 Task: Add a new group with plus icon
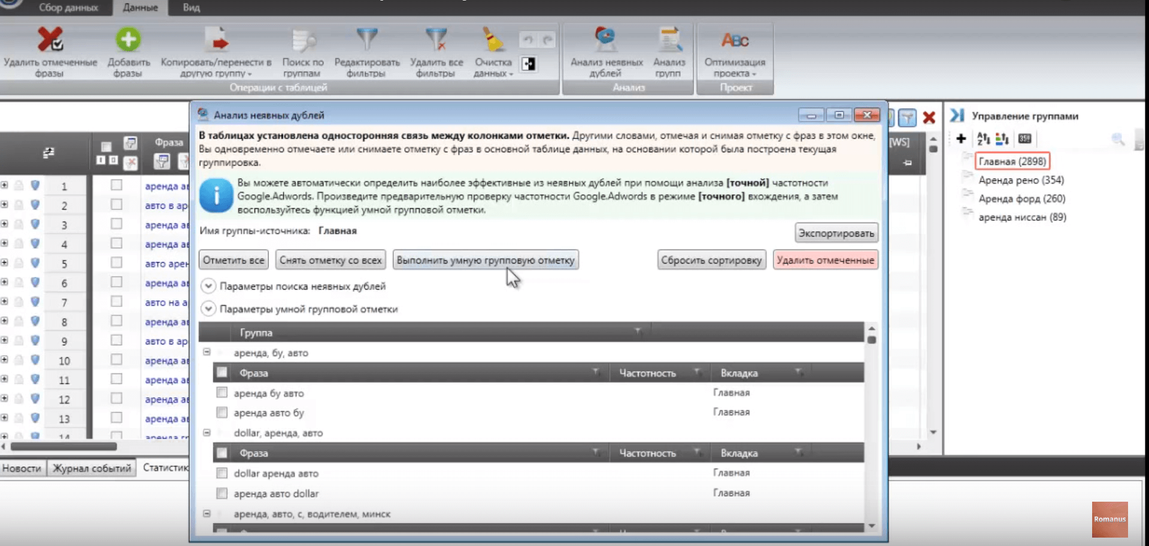961,139
